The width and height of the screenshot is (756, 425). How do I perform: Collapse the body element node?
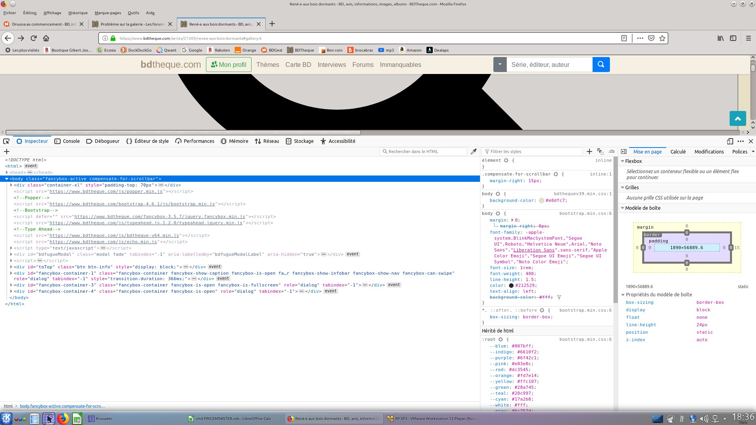point(7,179)
